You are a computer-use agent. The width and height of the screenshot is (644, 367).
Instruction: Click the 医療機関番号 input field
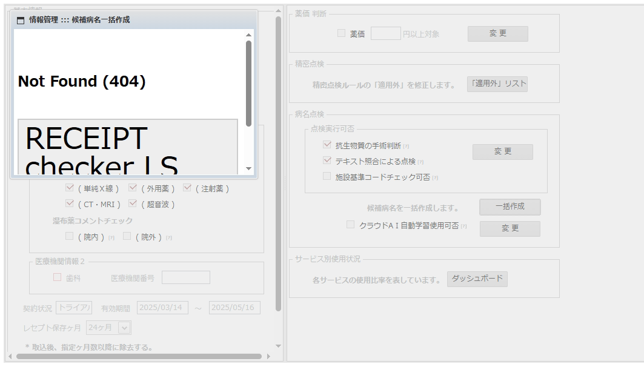click(186, 277)
